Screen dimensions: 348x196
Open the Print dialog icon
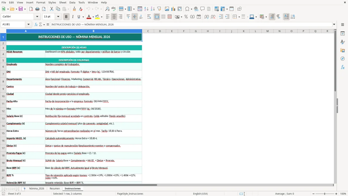click(x=37, y=9)
